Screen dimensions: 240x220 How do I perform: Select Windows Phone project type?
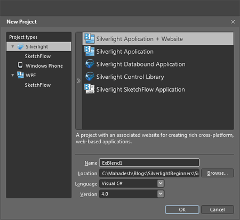click(x=44, y=66)
